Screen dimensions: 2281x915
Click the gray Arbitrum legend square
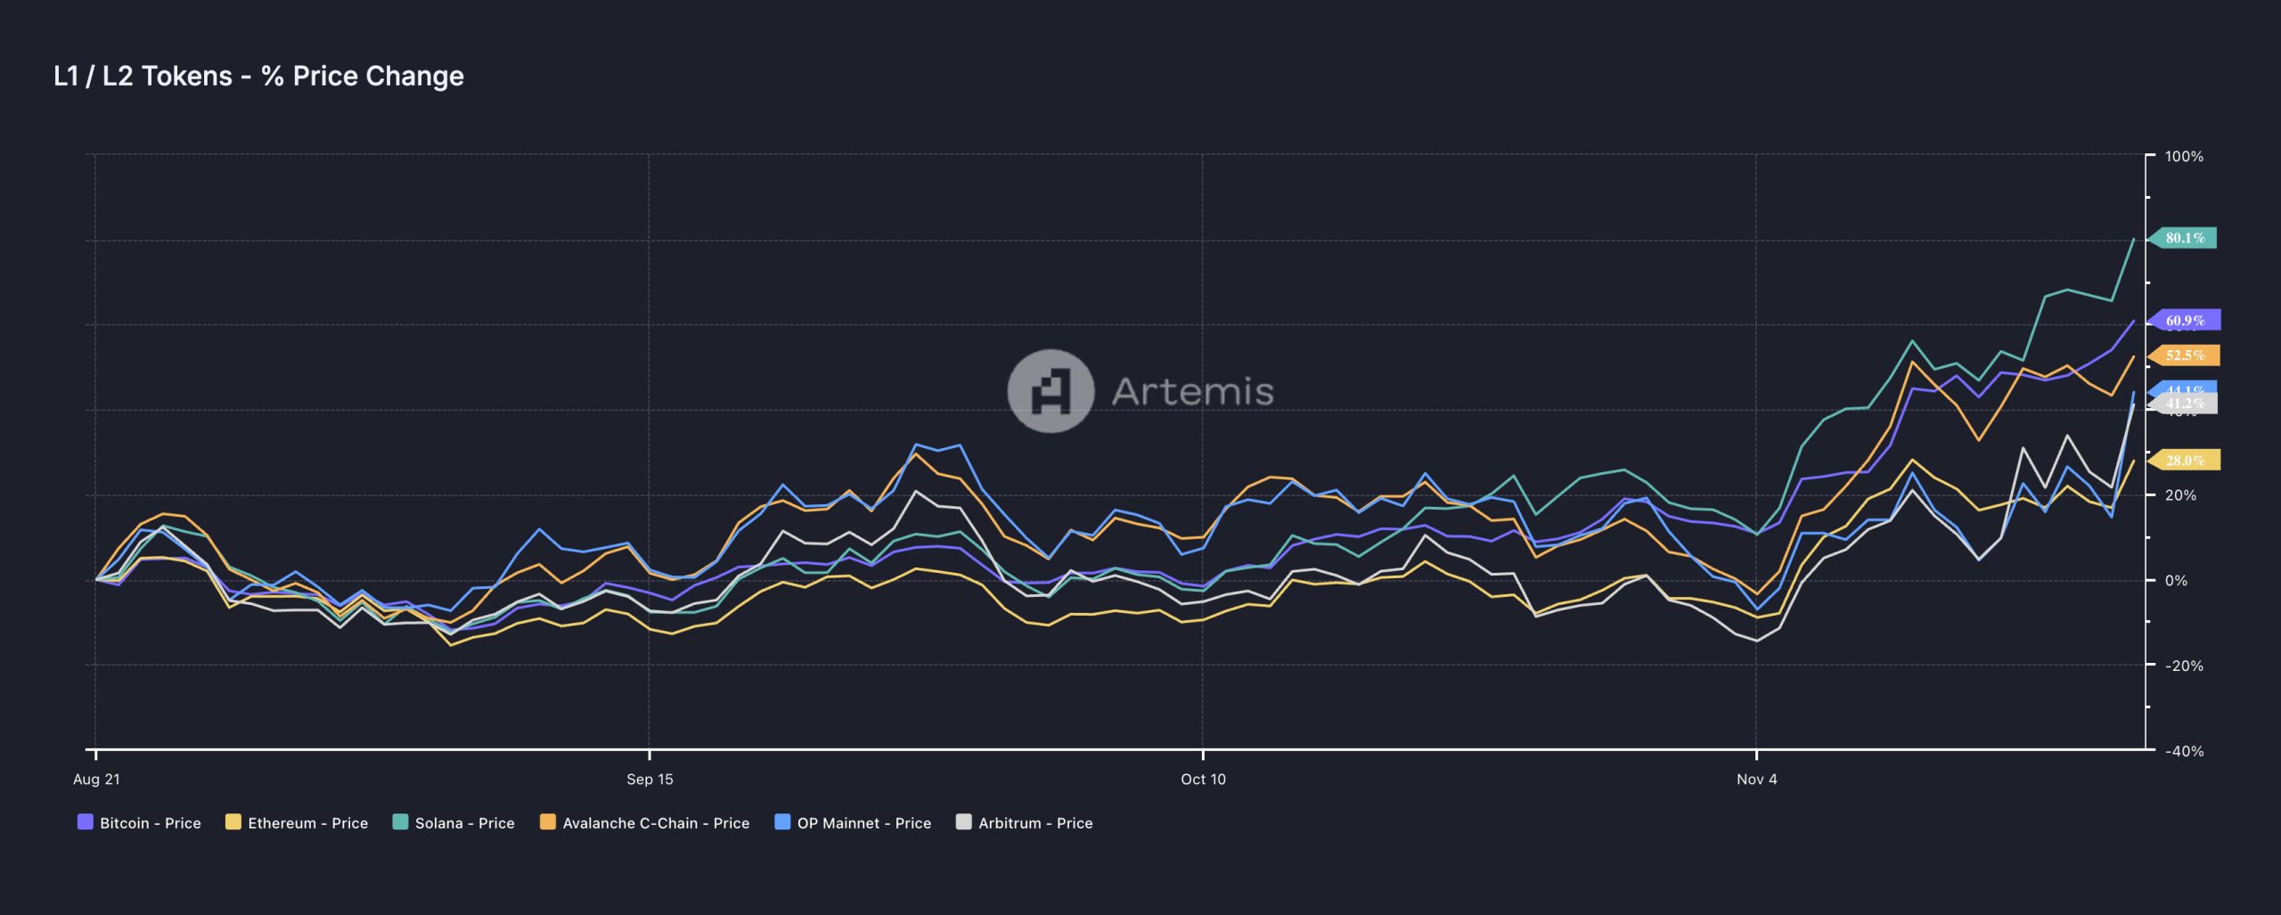pos(963,822)
